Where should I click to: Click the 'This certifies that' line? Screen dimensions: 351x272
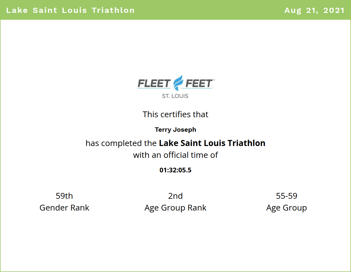coord(175,114)
